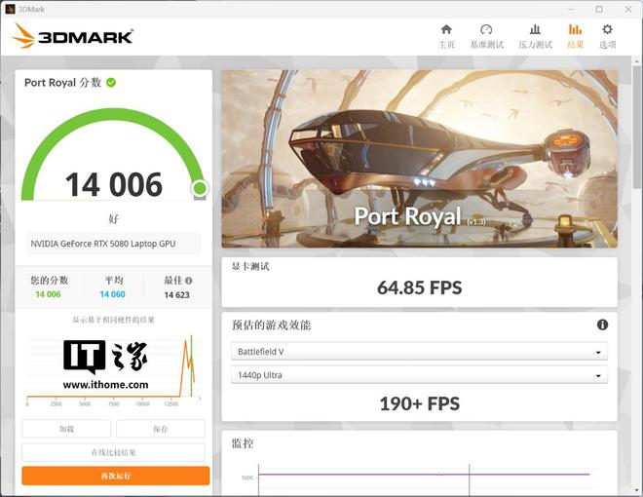Open Options gear tab (选项)
Screen dimensions: 643x497
pyautogui.click(x=607, y=36)
